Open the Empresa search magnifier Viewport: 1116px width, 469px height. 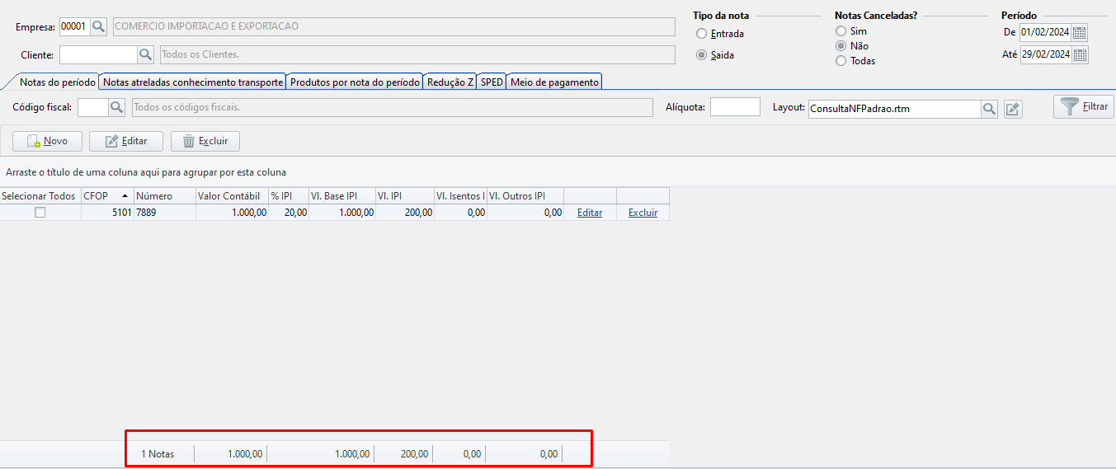click(98, 26)
